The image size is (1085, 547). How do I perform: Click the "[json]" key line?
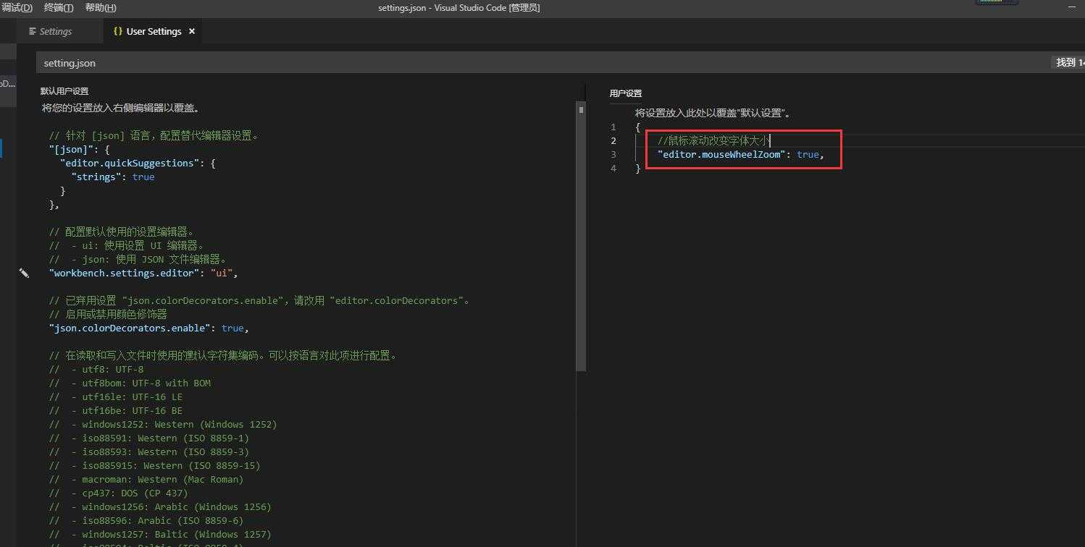coord(79,149)
